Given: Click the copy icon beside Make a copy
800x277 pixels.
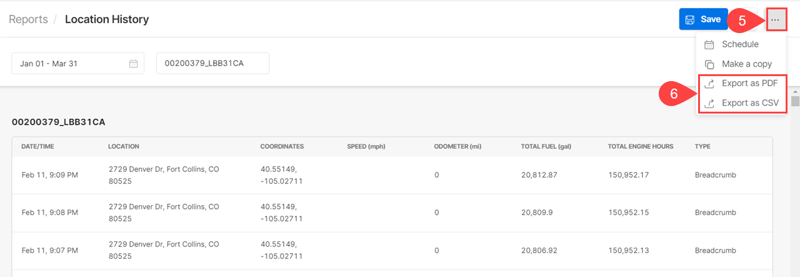Looking at the screenshot, I should point(709,64).
